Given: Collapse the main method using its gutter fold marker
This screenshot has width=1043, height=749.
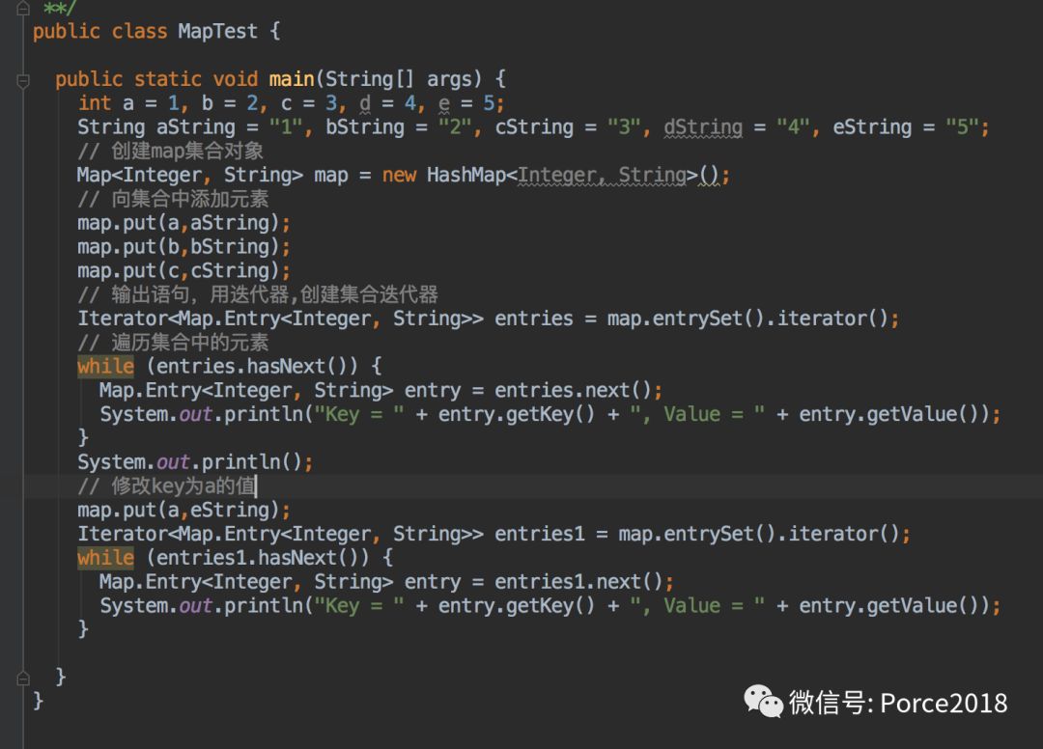Looking at the screenshot, I should point(22,81).
